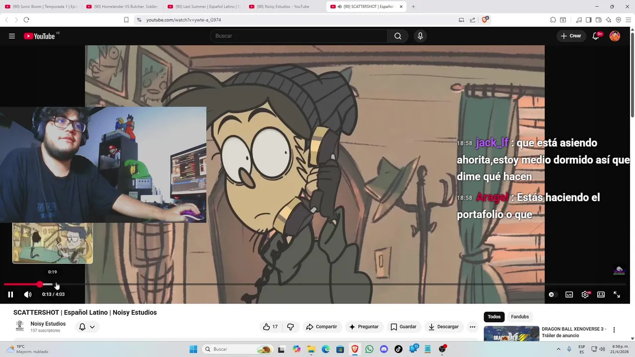Show hidden system tray icons

point(558,349)
